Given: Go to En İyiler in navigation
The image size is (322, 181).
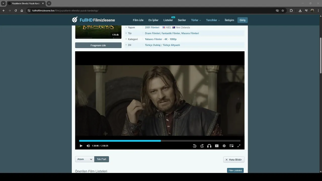Looking at the screenshot, I should 153,20.
